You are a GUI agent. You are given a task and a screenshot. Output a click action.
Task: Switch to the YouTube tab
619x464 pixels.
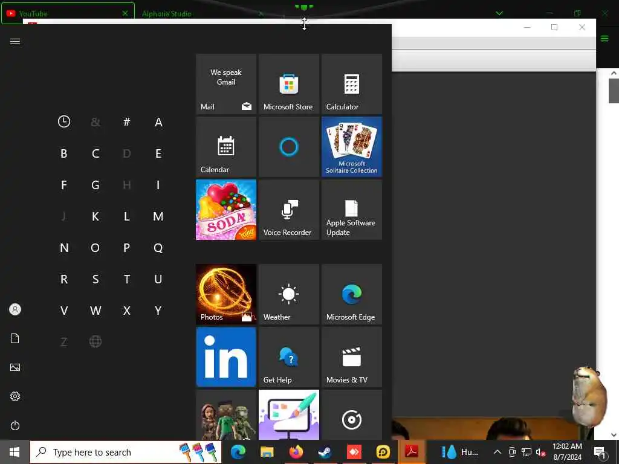68,13
